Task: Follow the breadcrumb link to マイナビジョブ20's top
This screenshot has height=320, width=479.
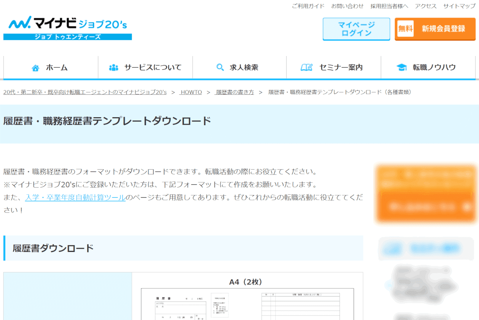Action: click(x=85, y=92)
